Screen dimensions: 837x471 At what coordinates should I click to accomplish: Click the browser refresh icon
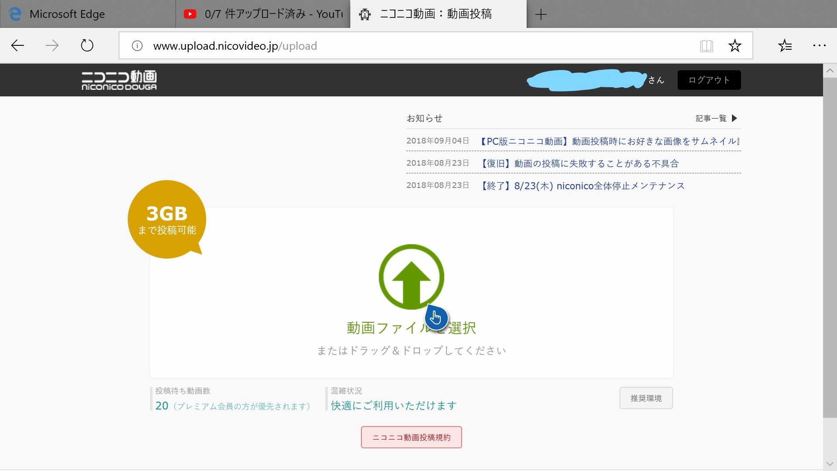pyautogui.click(x=87, y=45)
